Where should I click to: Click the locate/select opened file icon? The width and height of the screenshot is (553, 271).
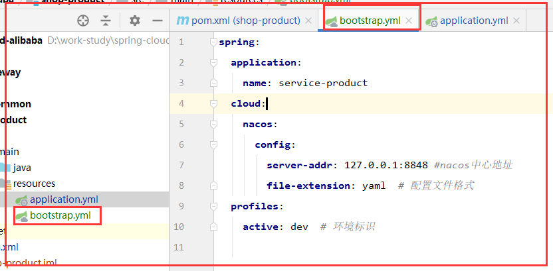[x=83, y=21]
